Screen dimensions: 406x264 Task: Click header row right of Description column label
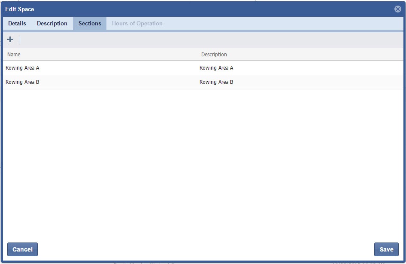coord(313,55)
